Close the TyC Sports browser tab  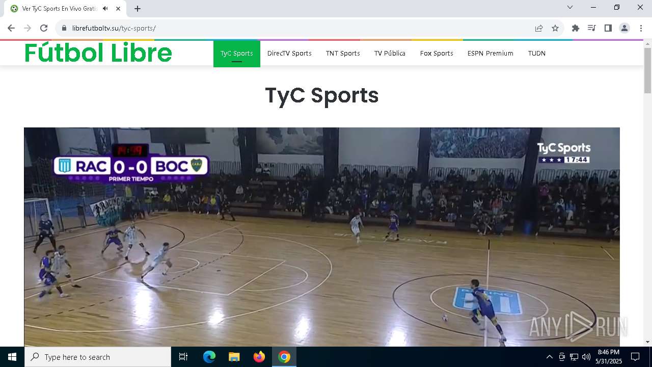click(x=118, y=9)
